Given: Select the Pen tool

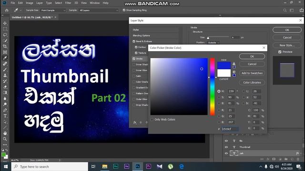Looking at the screenshot, I should coord(5,110).
